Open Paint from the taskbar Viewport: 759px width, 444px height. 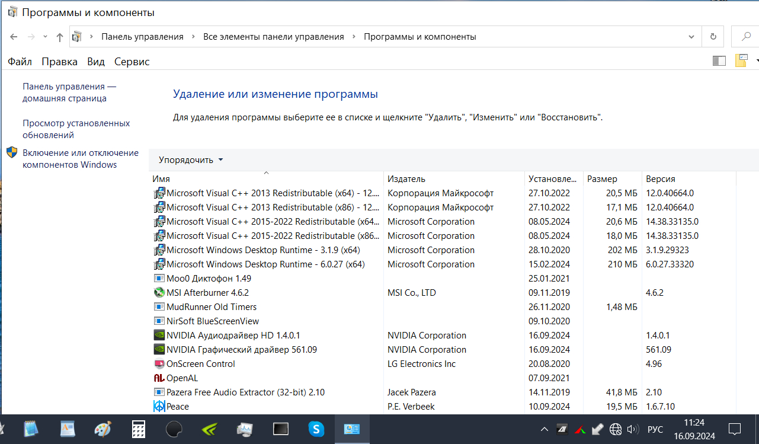103,429
